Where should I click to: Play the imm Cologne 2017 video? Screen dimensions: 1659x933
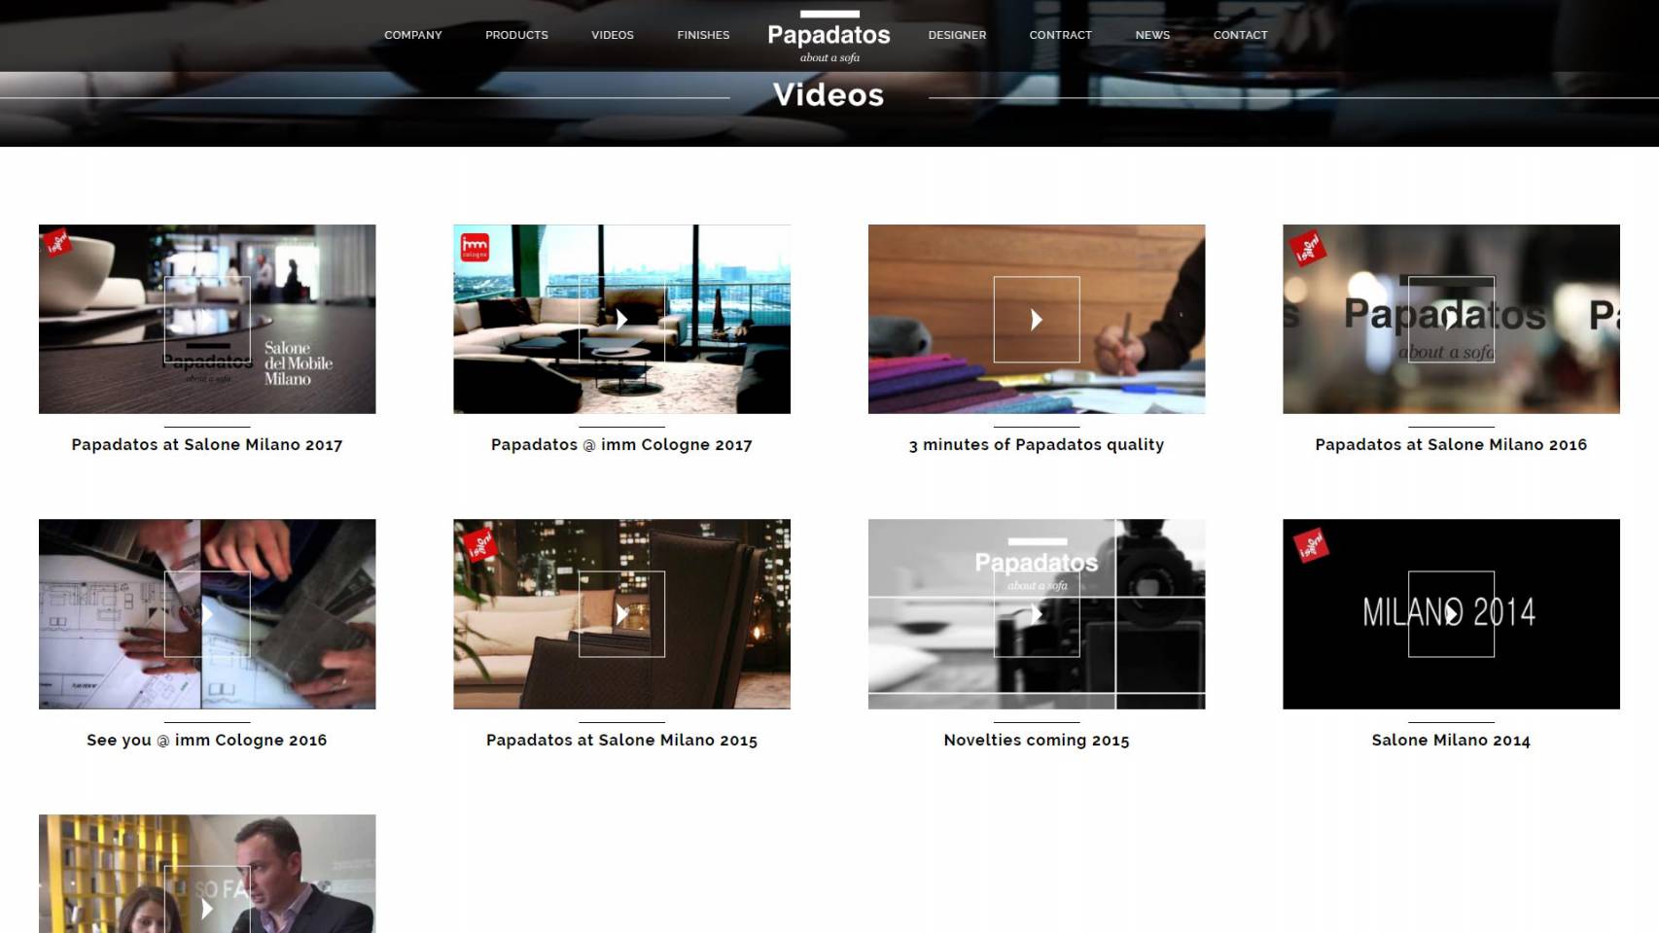coord(621,319)
